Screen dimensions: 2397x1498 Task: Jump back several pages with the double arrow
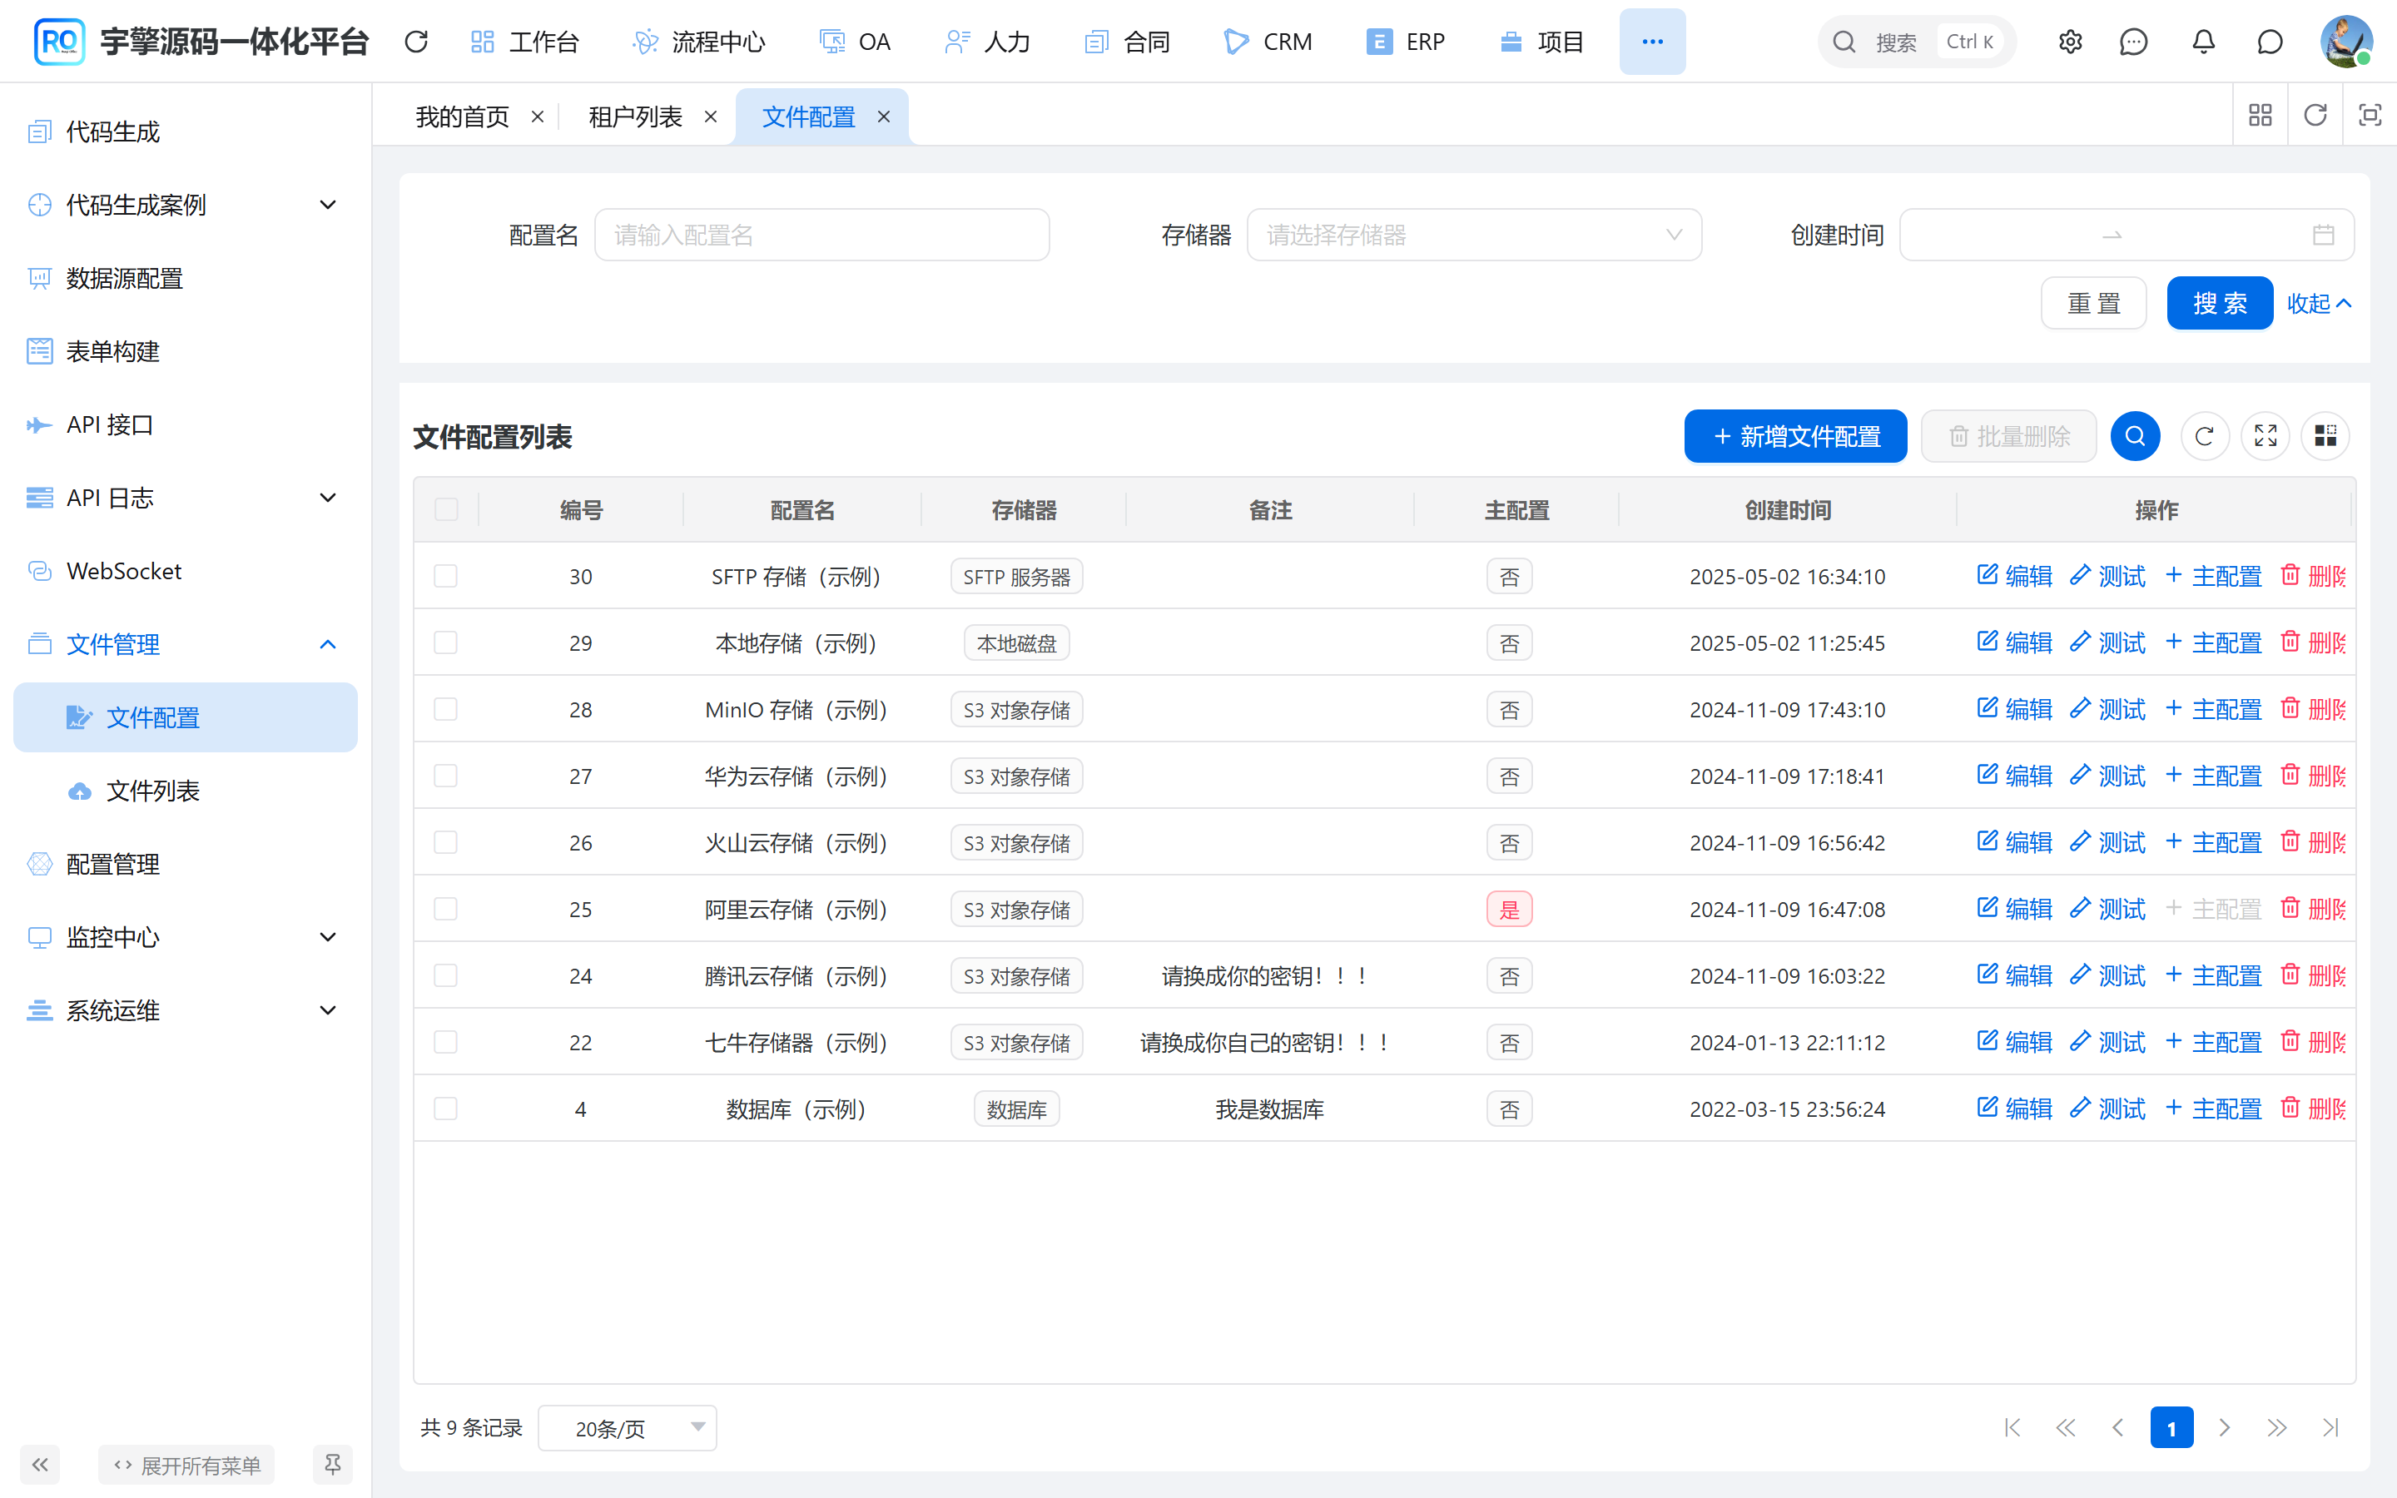2065,1427
